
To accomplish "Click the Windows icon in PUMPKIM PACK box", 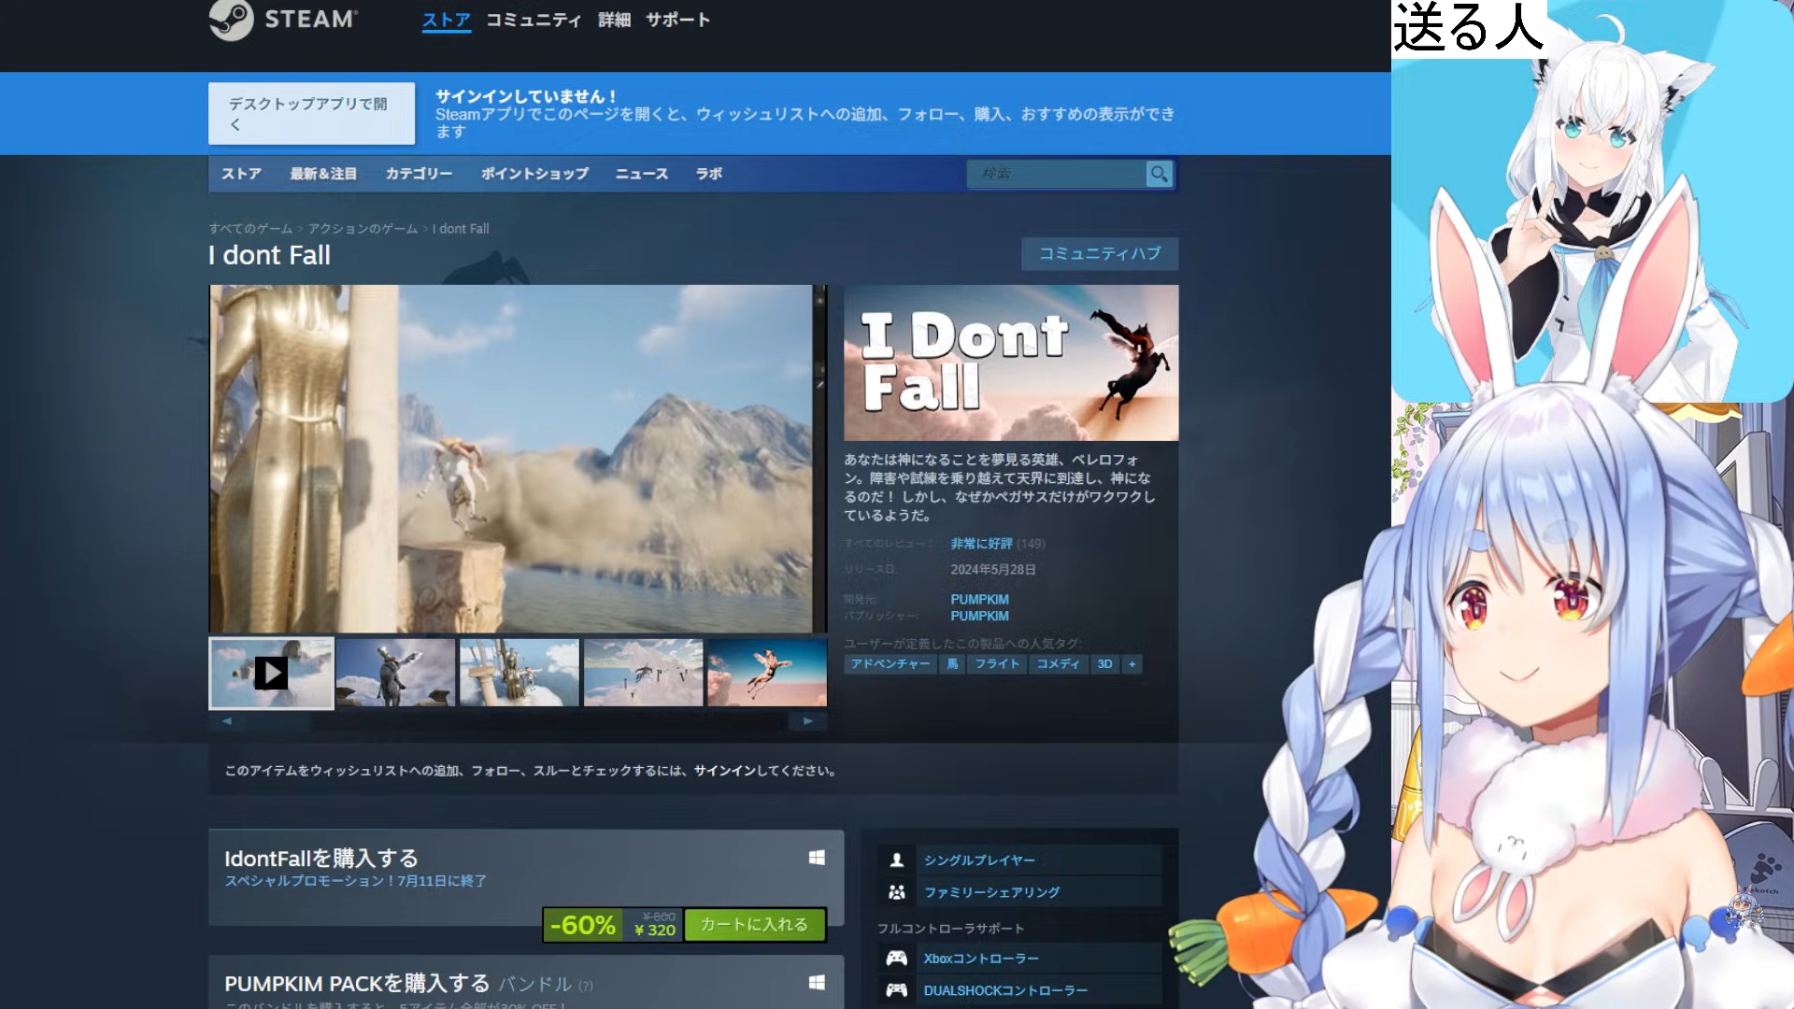I will 817,983.
